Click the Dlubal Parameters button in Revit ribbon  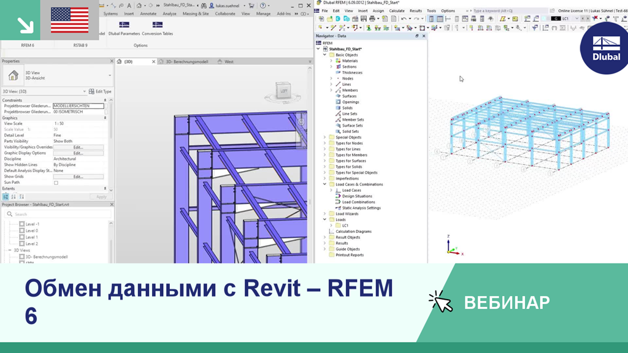[126, 26]
